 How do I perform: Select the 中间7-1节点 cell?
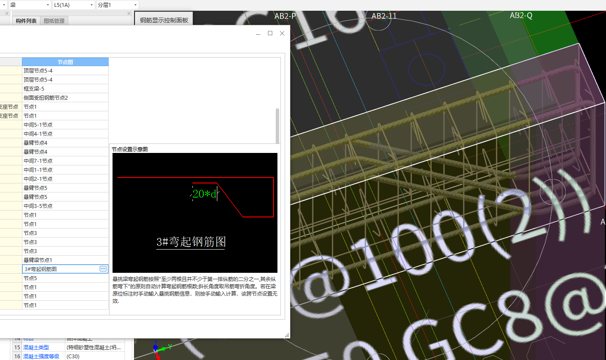tap(65, 161)
